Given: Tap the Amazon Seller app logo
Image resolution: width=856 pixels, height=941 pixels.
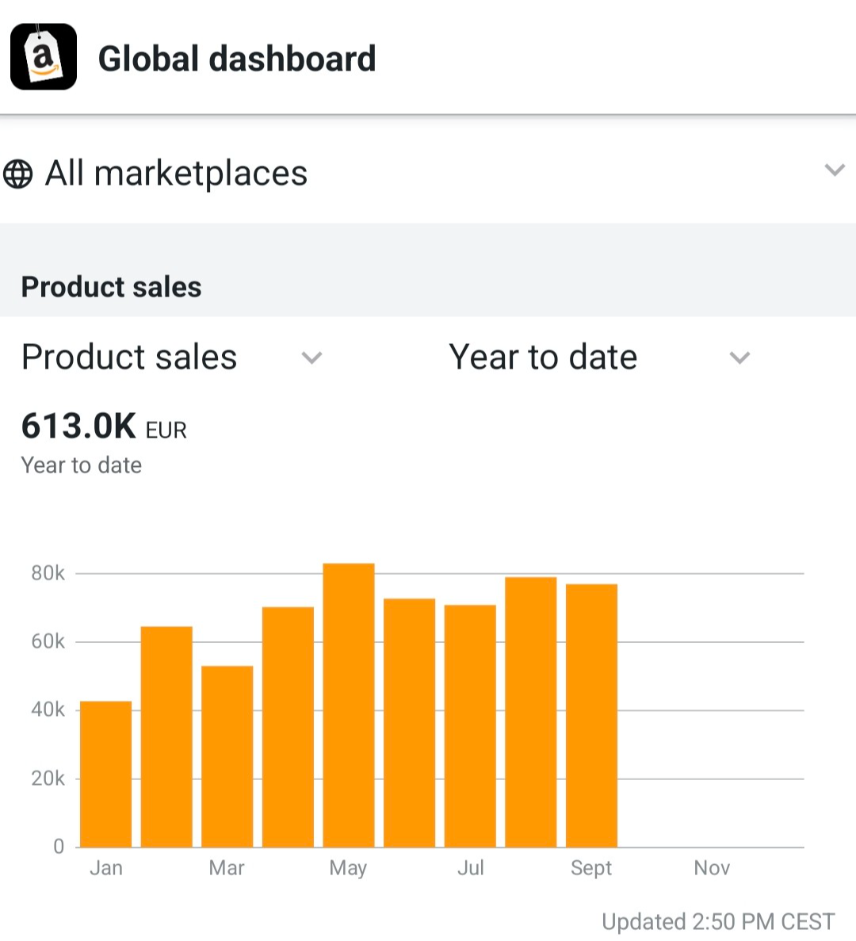Looking at the screenshot, I should [x=43, y=58].
